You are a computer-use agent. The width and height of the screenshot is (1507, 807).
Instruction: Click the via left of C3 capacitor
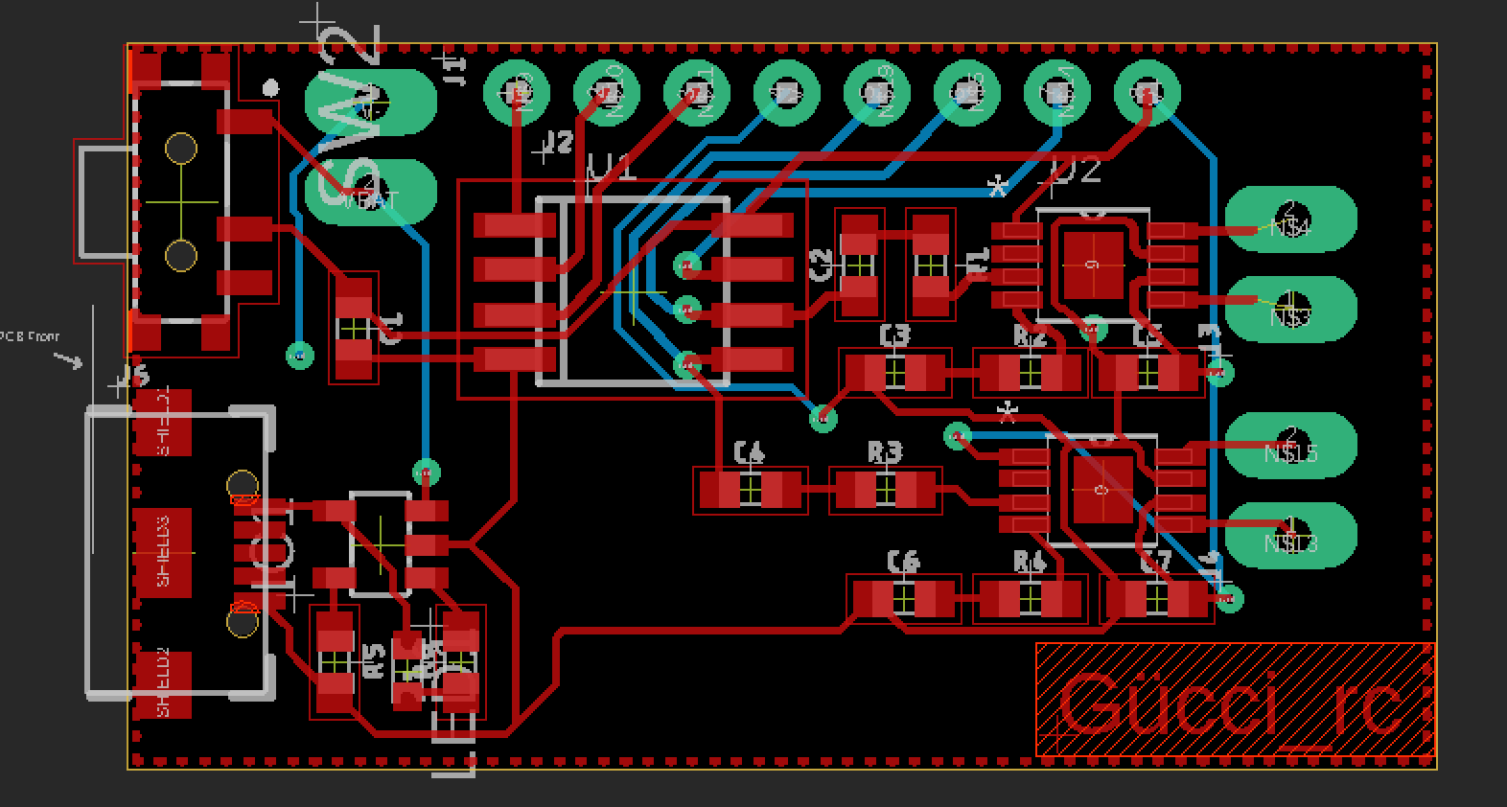(823, 418)
